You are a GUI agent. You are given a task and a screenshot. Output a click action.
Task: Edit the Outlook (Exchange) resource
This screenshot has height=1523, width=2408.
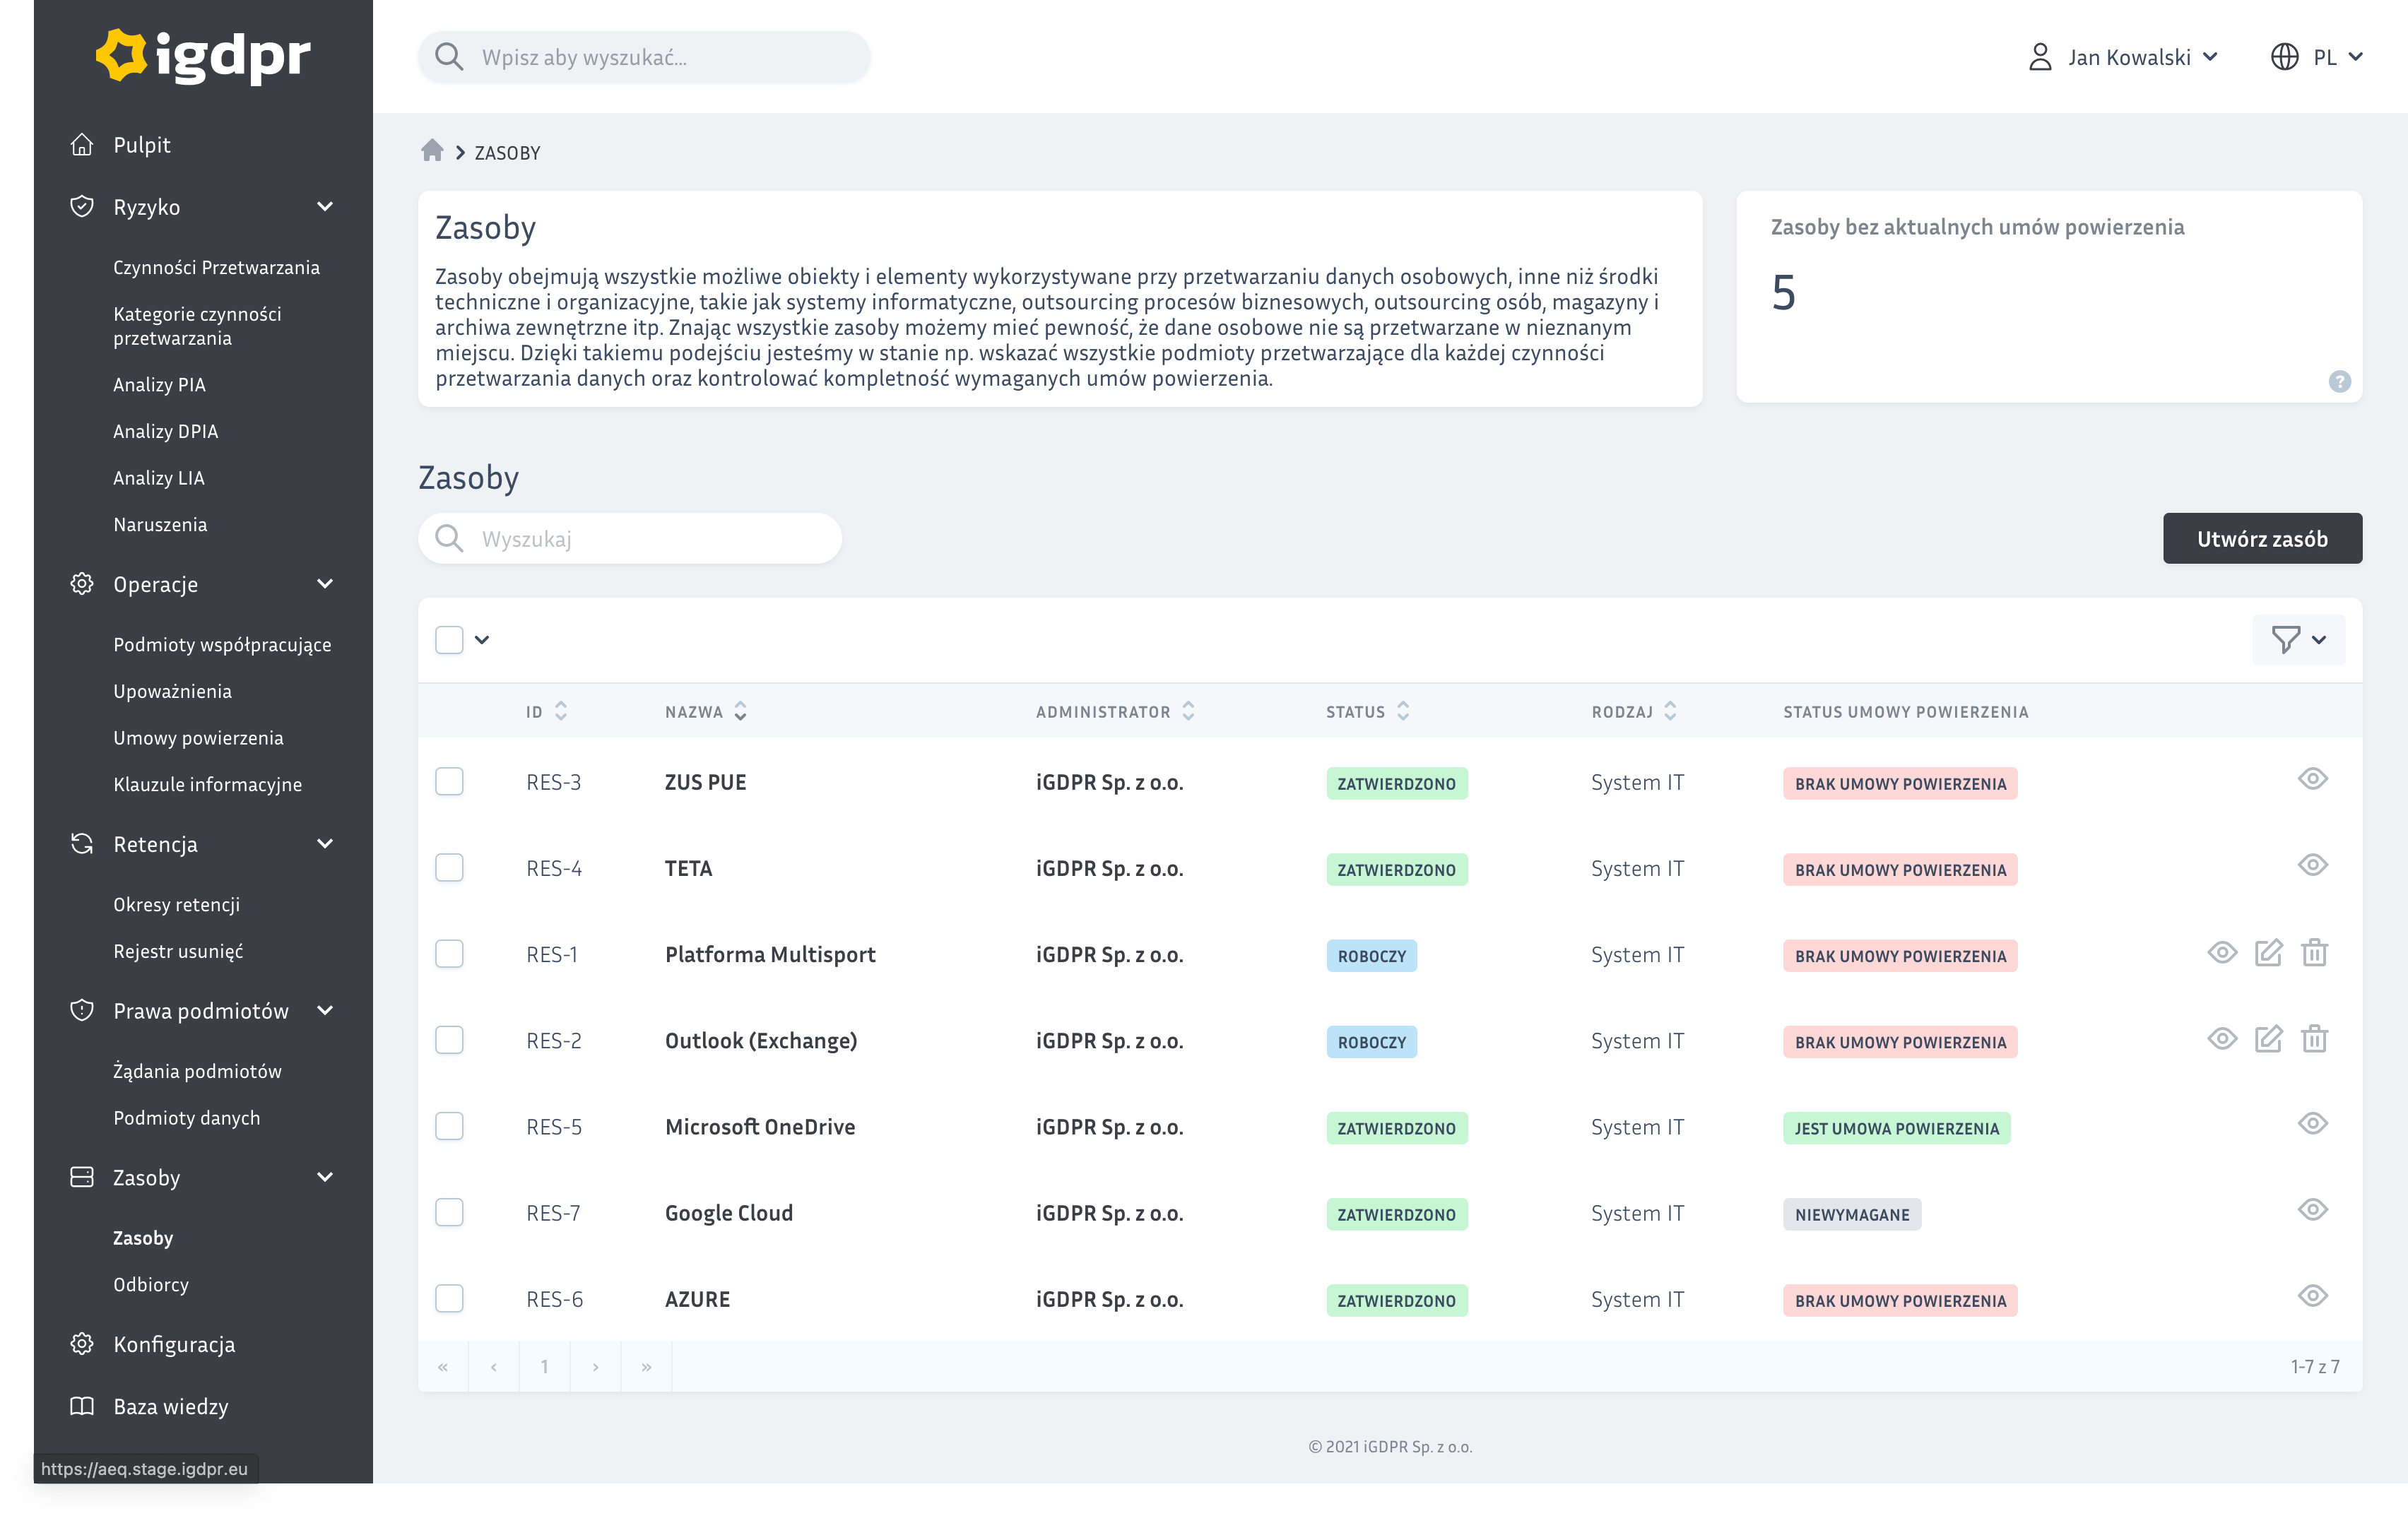[2268, 1039]
